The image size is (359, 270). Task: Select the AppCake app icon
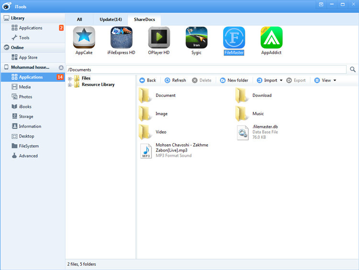84,38
